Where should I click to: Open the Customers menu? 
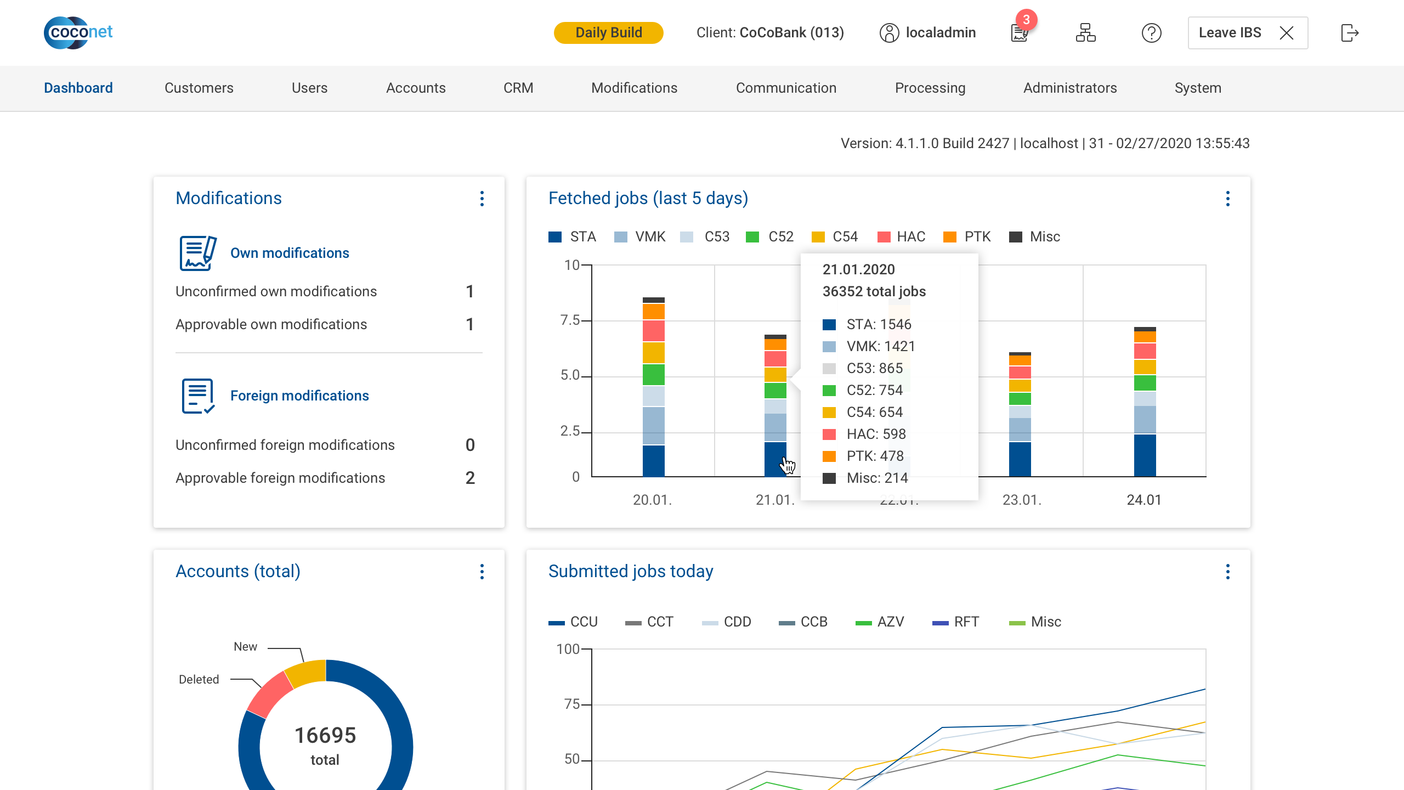click(x=199, y=88)
